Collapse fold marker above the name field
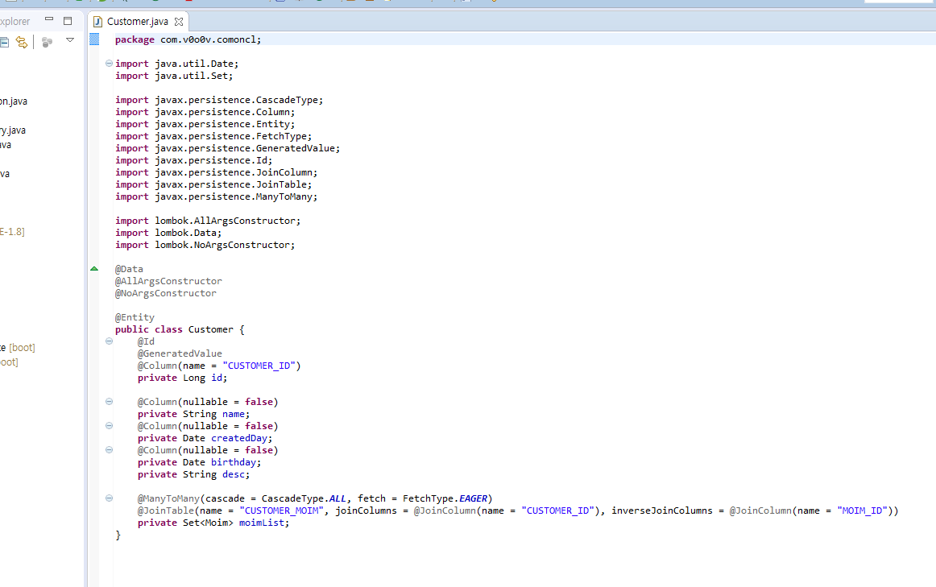 [x=109, y=402]
